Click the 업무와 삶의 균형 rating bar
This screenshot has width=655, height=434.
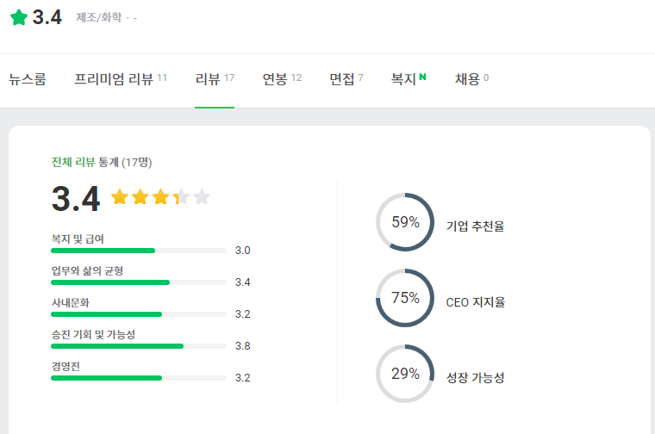pos(138,282)
